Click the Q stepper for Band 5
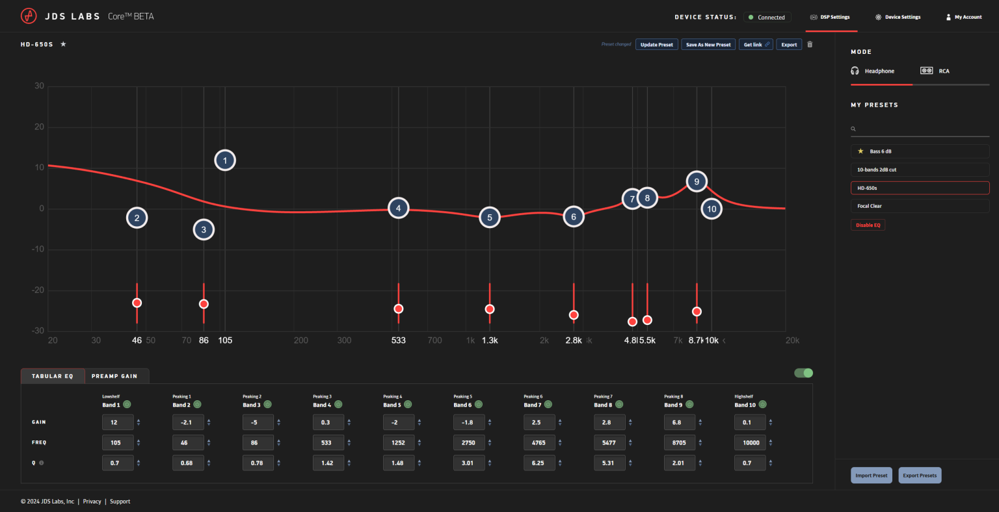The image size is (999, 512). coord(420,463)
